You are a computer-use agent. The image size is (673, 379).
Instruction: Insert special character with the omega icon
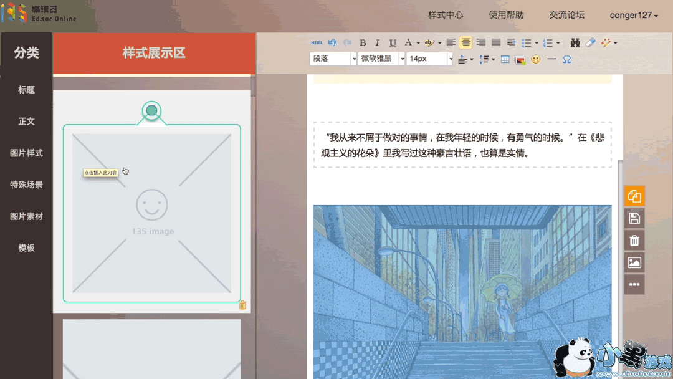pos(566,60)
